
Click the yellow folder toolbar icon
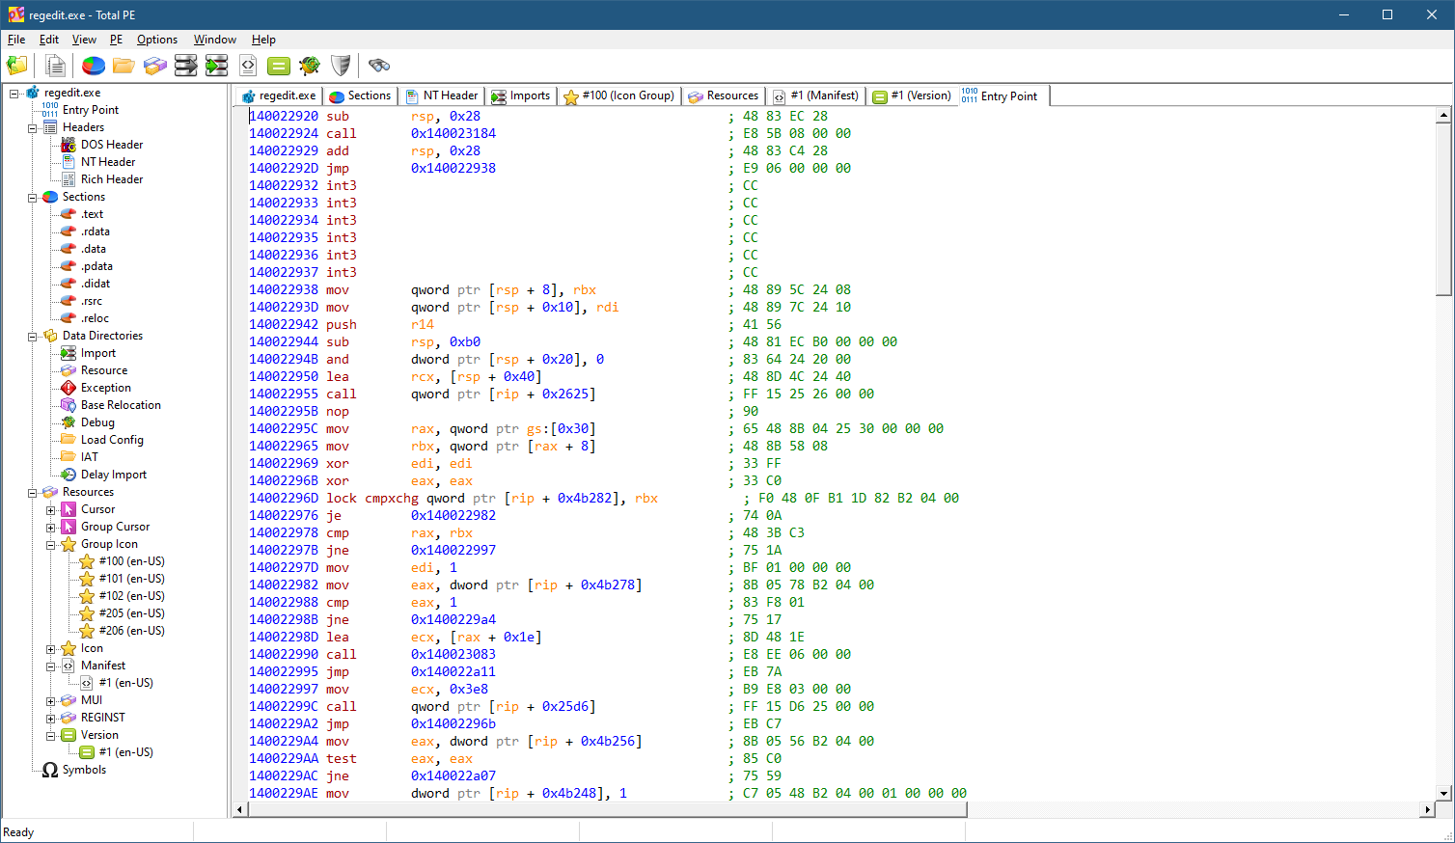coord(124,66)
